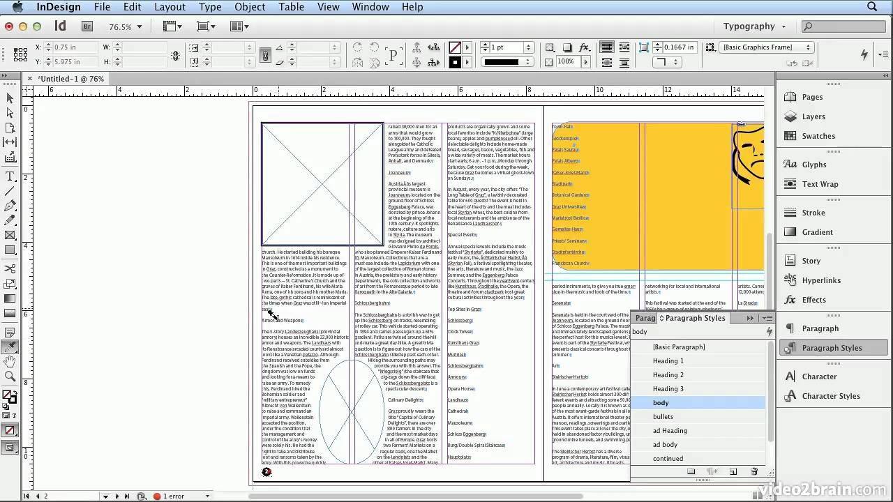Choose the Page tool
893x502 pixels.
coord(10,128)
